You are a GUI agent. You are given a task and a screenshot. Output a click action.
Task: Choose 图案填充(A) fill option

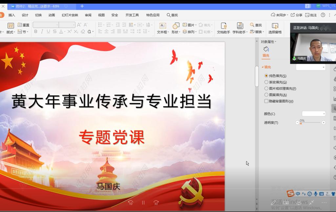click(266, 95)
